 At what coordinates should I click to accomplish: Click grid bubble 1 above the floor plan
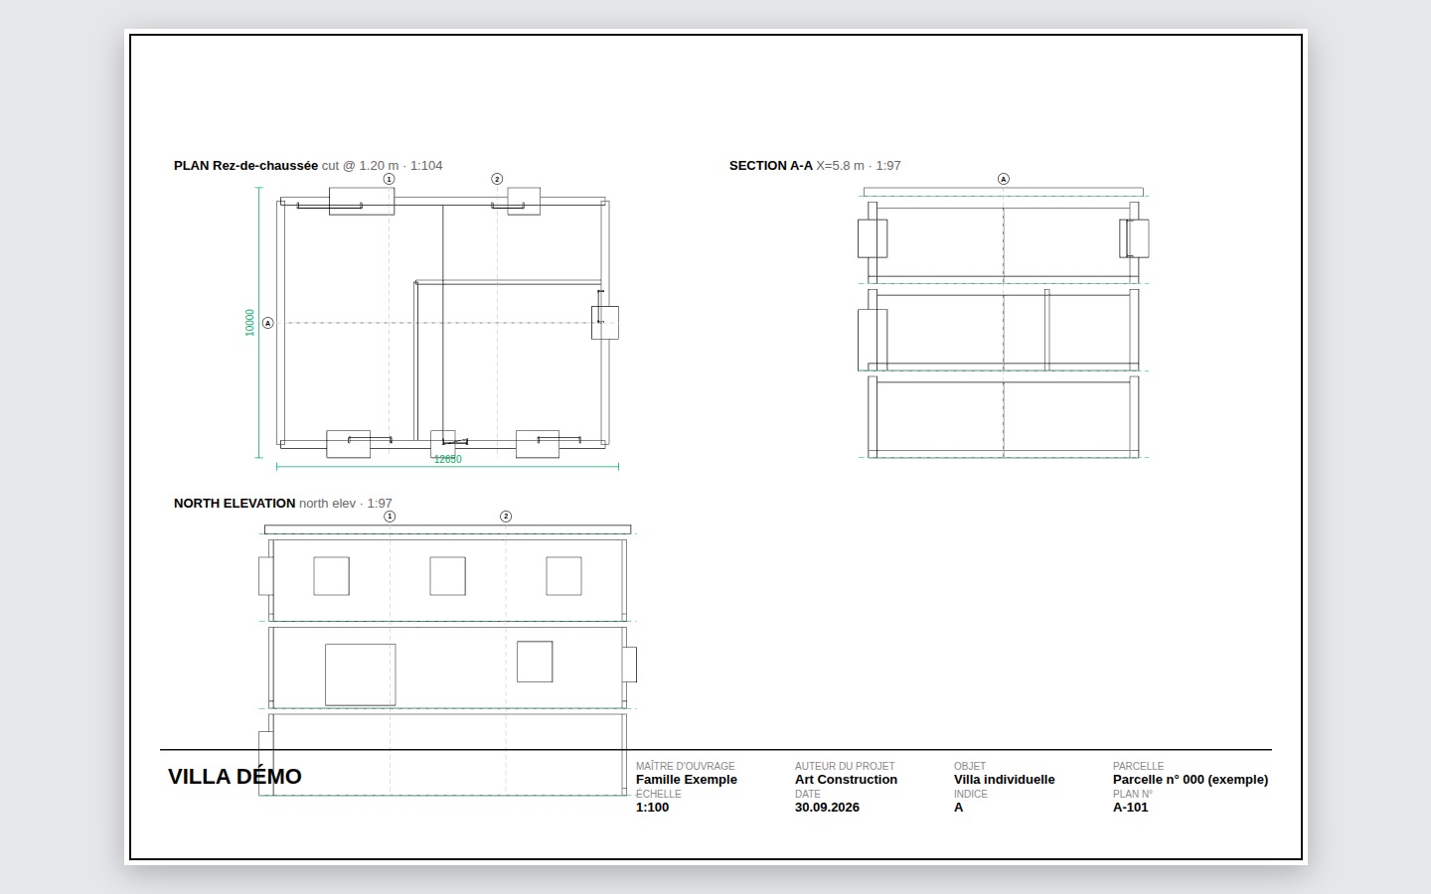389,179
